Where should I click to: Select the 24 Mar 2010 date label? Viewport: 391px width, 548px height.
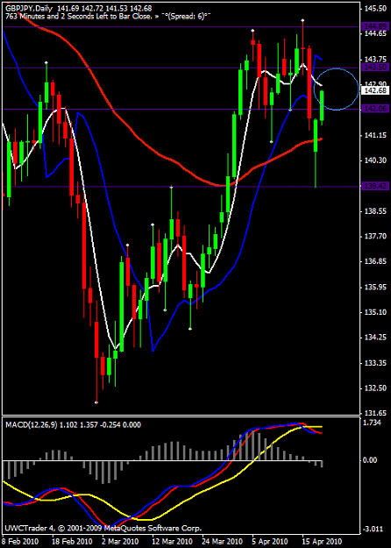pos(222,540)
